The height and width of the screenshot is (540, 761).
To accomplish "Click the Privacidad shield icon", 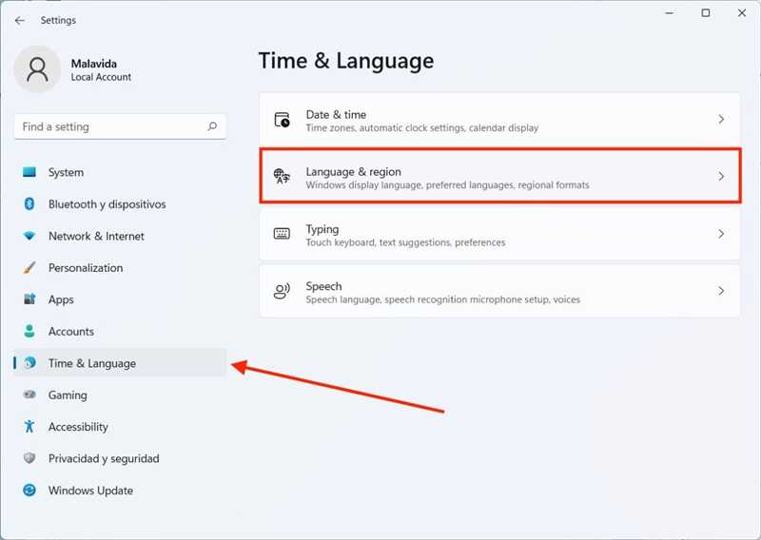I will point(29,458).
